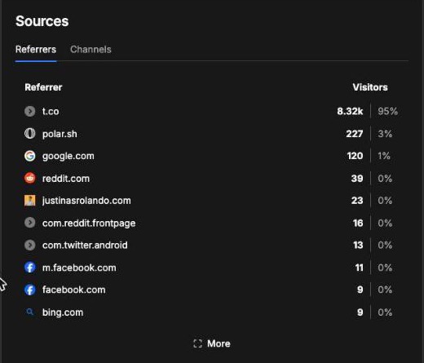Click the m.facebook.com Facebook icon

click(30, 268)
